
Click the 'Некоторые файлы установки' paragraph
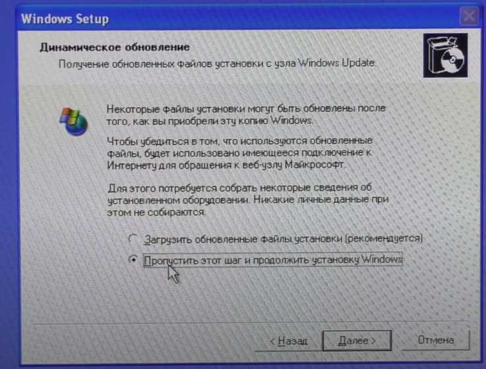[x=246, y=115]
